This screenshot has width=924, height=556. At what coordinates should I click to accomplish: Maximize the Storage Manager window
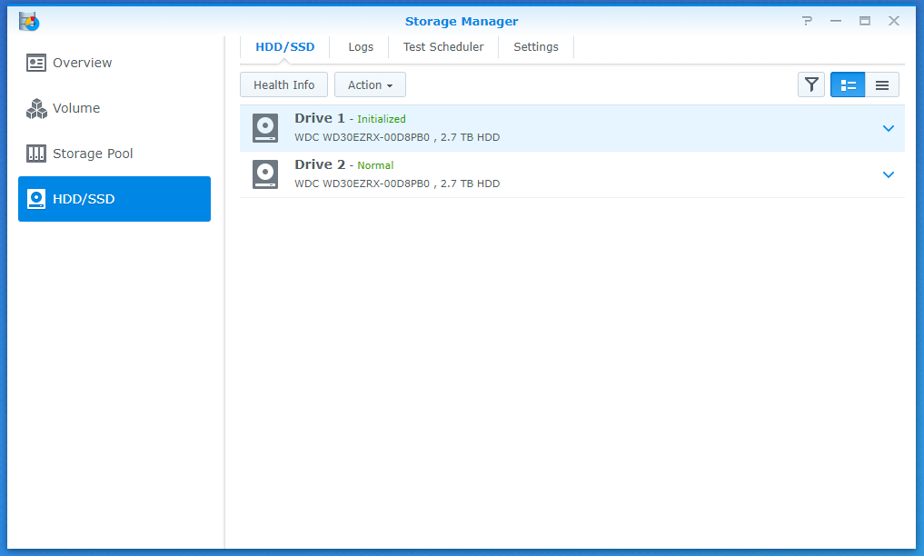[x=865, y=21]
